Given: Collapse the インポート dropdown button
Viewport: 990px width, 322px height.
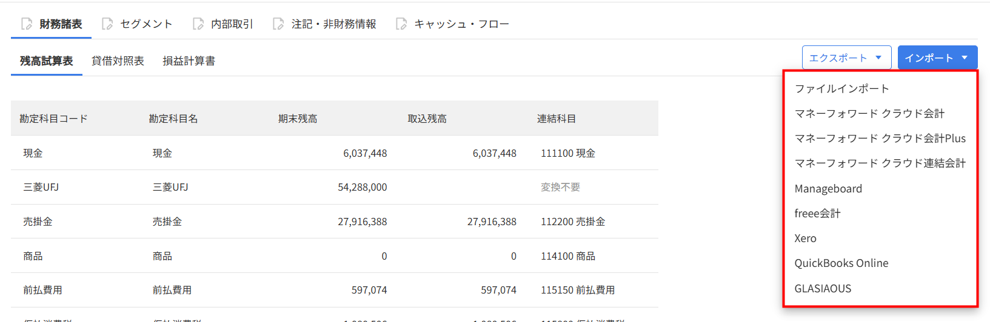Looking at the screenshot, I should click(x=937, y=58).
